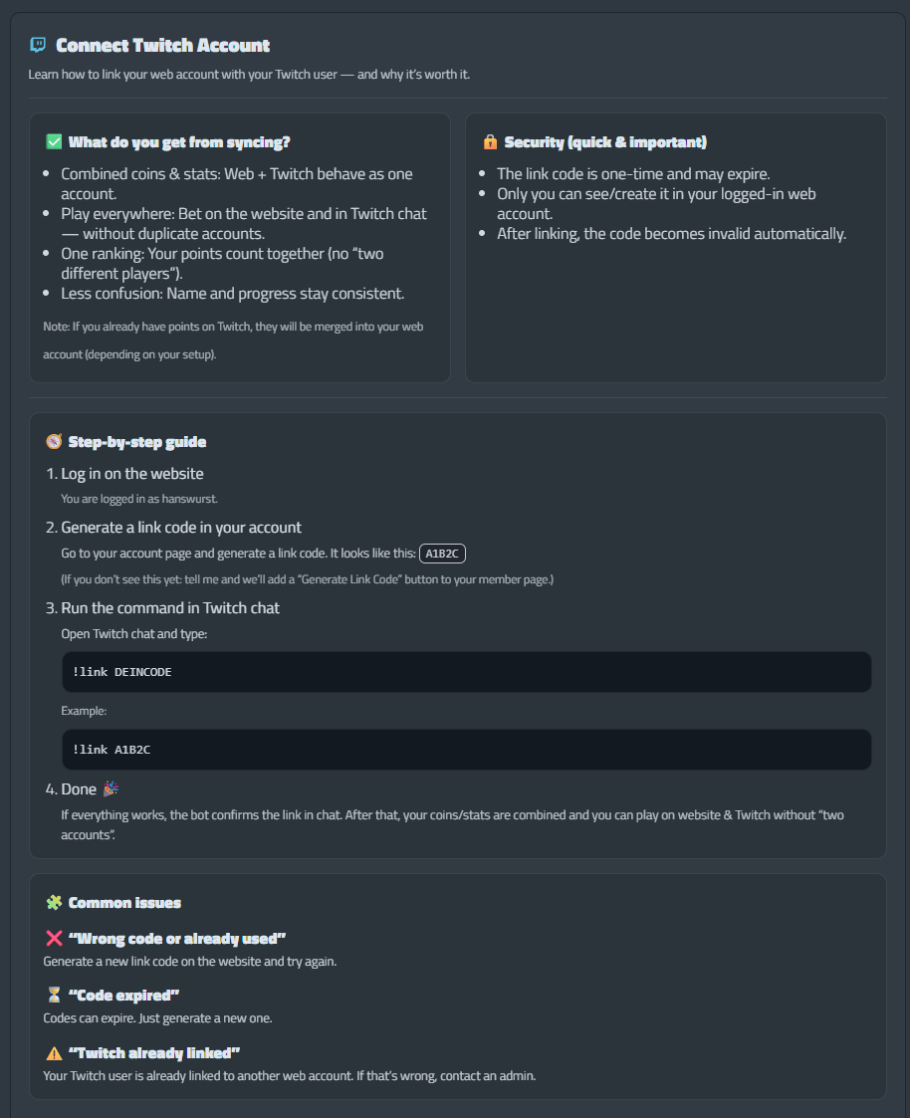Click the compass icon beside Step-by-step guide
The height and width of the screenshot is (1118, 910).
coord(54,442)
